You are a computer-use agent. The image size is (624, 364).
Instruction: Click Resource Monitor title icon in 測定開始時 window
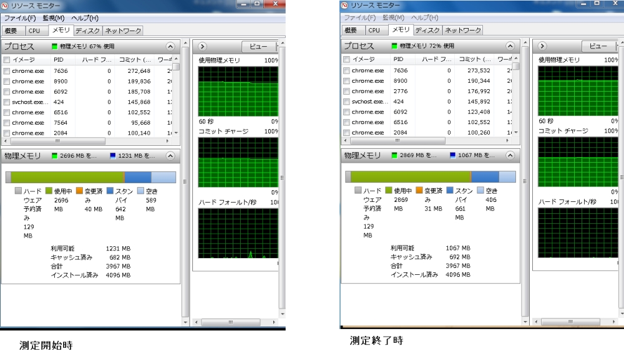point(6,6)
